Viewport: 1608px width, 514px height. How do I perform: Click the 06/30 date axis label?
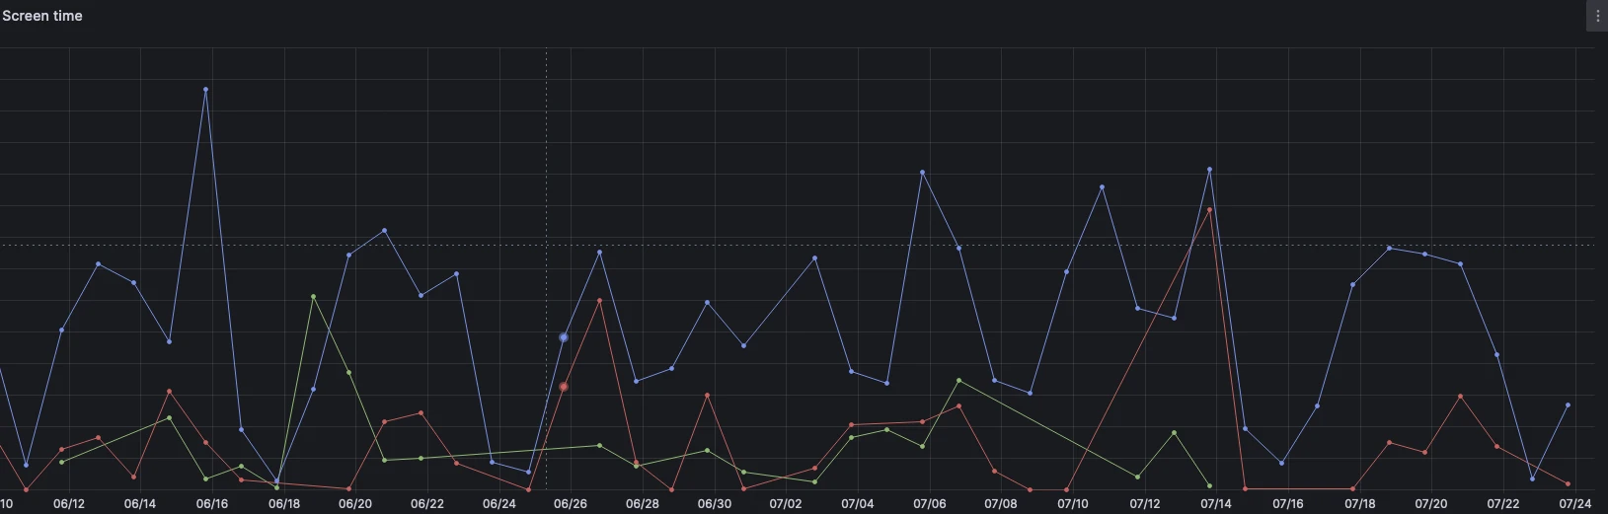click(715, 503)
